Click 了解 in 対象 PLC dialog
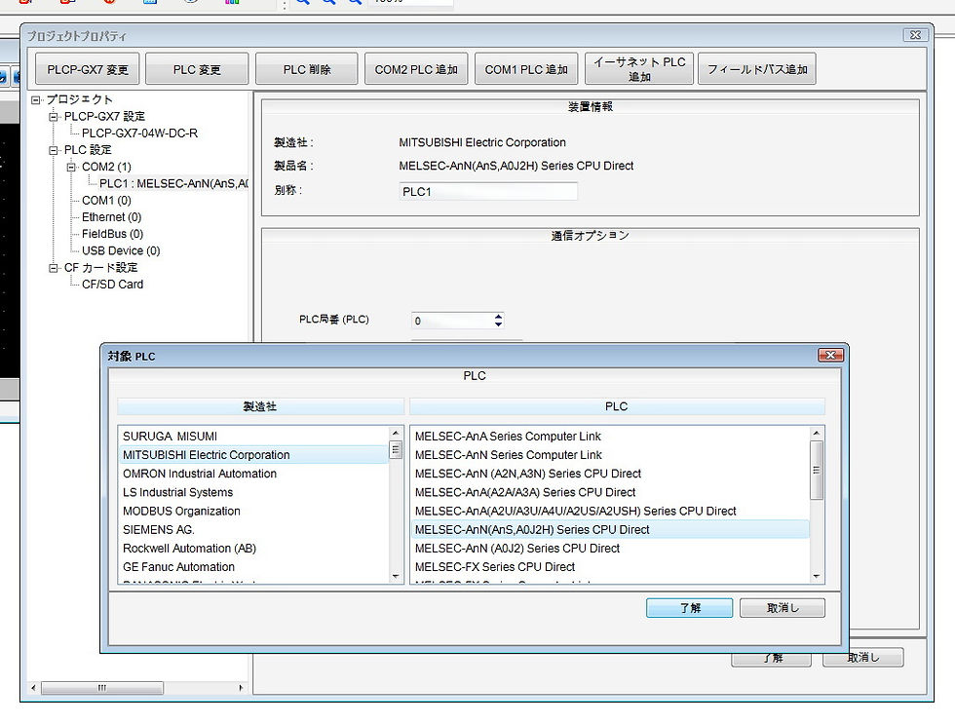955x724 pixels. 690,608
